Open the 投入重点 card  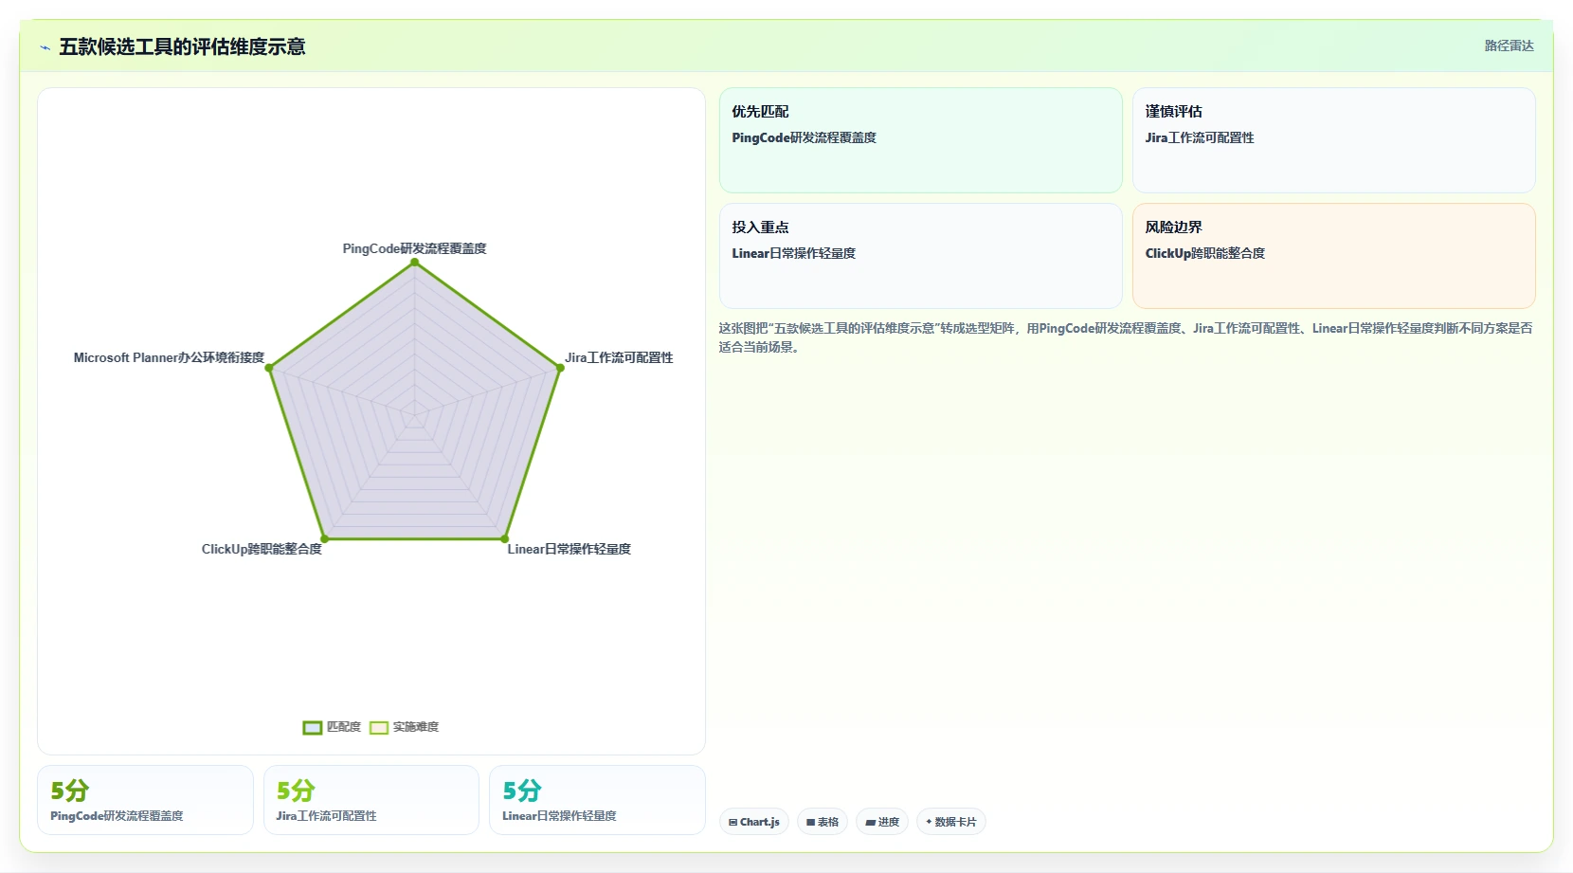(x=921, y=256)
